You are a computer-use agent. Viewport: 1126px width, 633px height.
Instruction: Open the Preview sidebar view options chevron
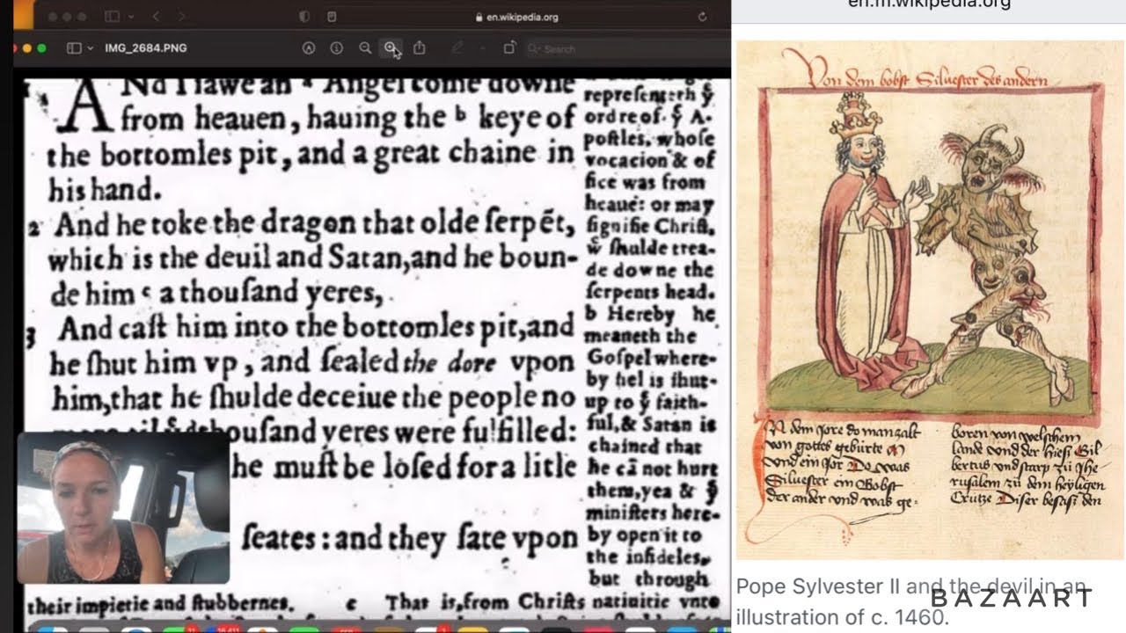(90, 48)
